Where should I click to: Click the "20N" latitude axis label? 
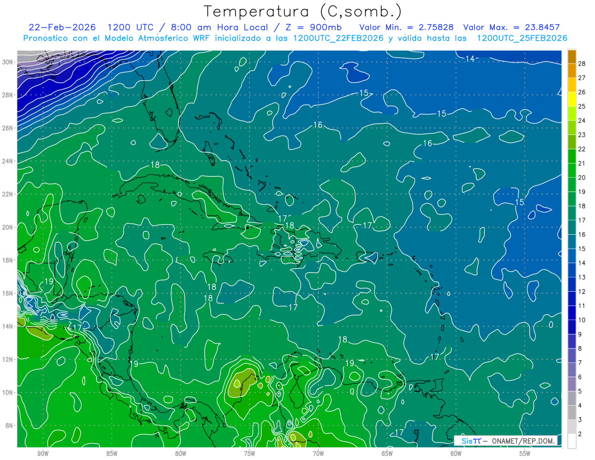pyautogui.click(x=7, y=227)
